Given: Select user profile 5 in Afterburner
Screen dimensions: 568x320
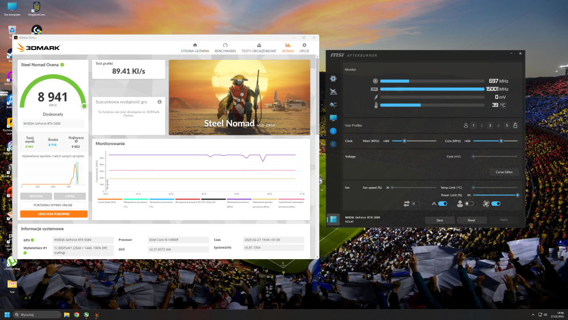Looking at the screenshot, I should click(507, 126).
